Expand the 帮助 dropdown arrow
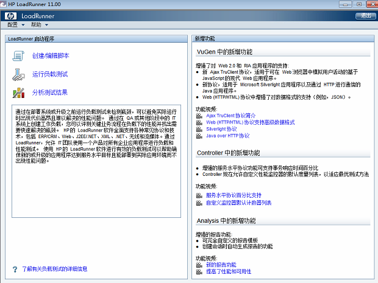 tap(46, 25)
